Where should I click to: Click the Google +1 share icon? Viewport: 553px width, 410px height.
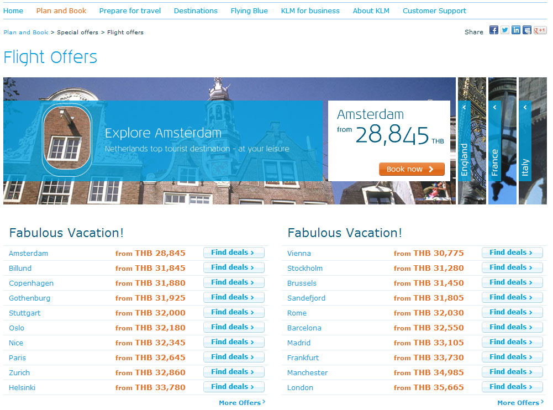click(540, 30)
